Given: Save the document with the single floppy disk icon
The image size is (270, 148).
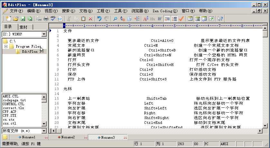Looking at the screenshot, I should pos(23,19).
